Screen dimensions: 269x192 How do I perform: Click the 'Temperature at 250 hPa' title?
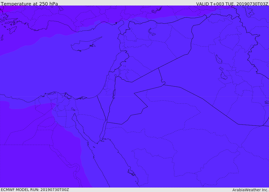point(29,4)
